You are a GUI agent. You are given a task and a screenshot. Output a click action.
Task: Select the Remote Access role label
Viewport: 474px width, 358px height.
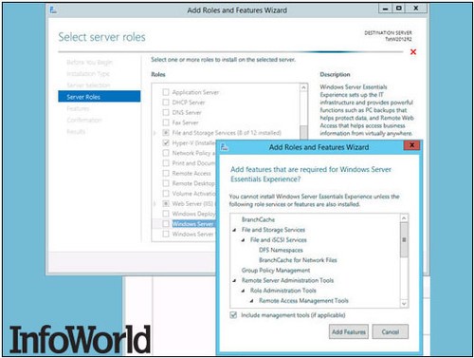(191, 173)
